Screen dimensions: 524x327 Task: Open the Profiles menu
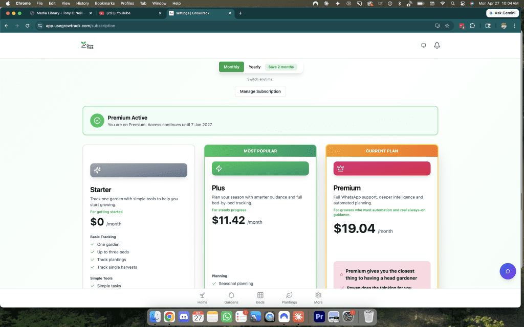[x=127, y=4]
